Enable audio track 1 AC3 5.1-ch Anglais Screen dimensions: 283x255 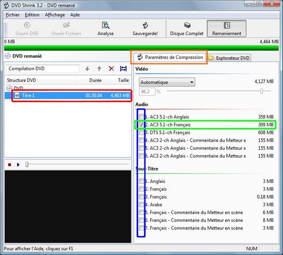pos(141,117)
